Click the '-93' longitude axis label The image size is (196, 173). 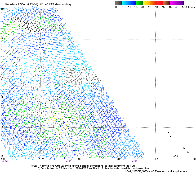[x=156, y=159]
